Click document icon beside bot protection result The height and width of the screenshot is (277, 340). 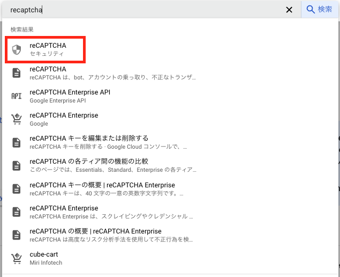(17, 73)
